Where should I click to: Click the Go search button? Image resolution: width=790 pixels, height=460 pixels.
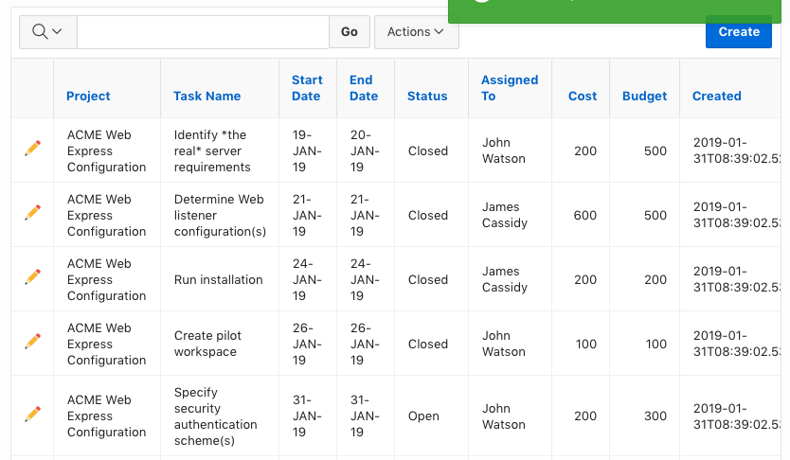pyautogui.click(x=350, y=32)
